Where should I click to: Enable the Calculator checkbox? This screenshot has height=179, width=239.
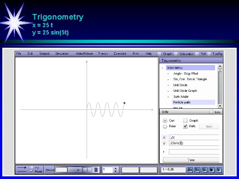(176, 54)
